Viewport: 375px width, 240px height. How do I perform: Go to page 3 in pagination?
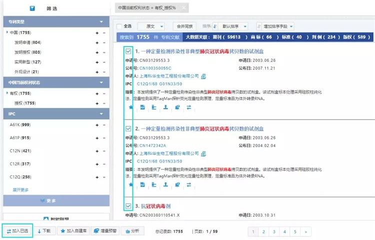pyautogui.click(x=274, y=232)
